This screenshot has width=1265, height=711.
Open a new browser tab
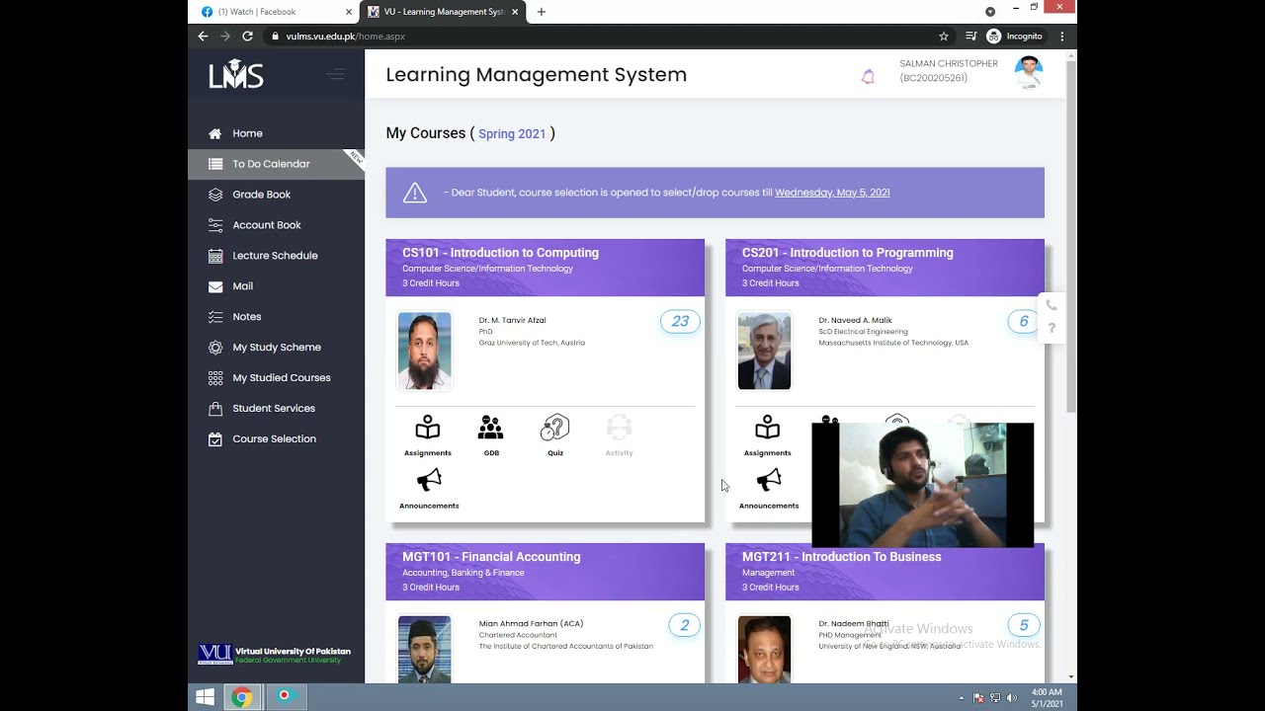[542, 12]
